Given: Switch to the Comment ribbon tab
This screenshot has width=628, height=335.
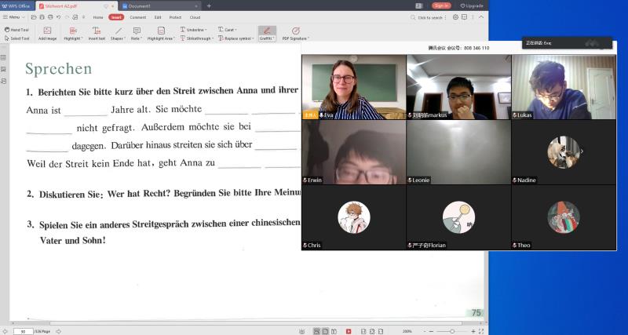Looking at the screenshot, I should (137, 16).
